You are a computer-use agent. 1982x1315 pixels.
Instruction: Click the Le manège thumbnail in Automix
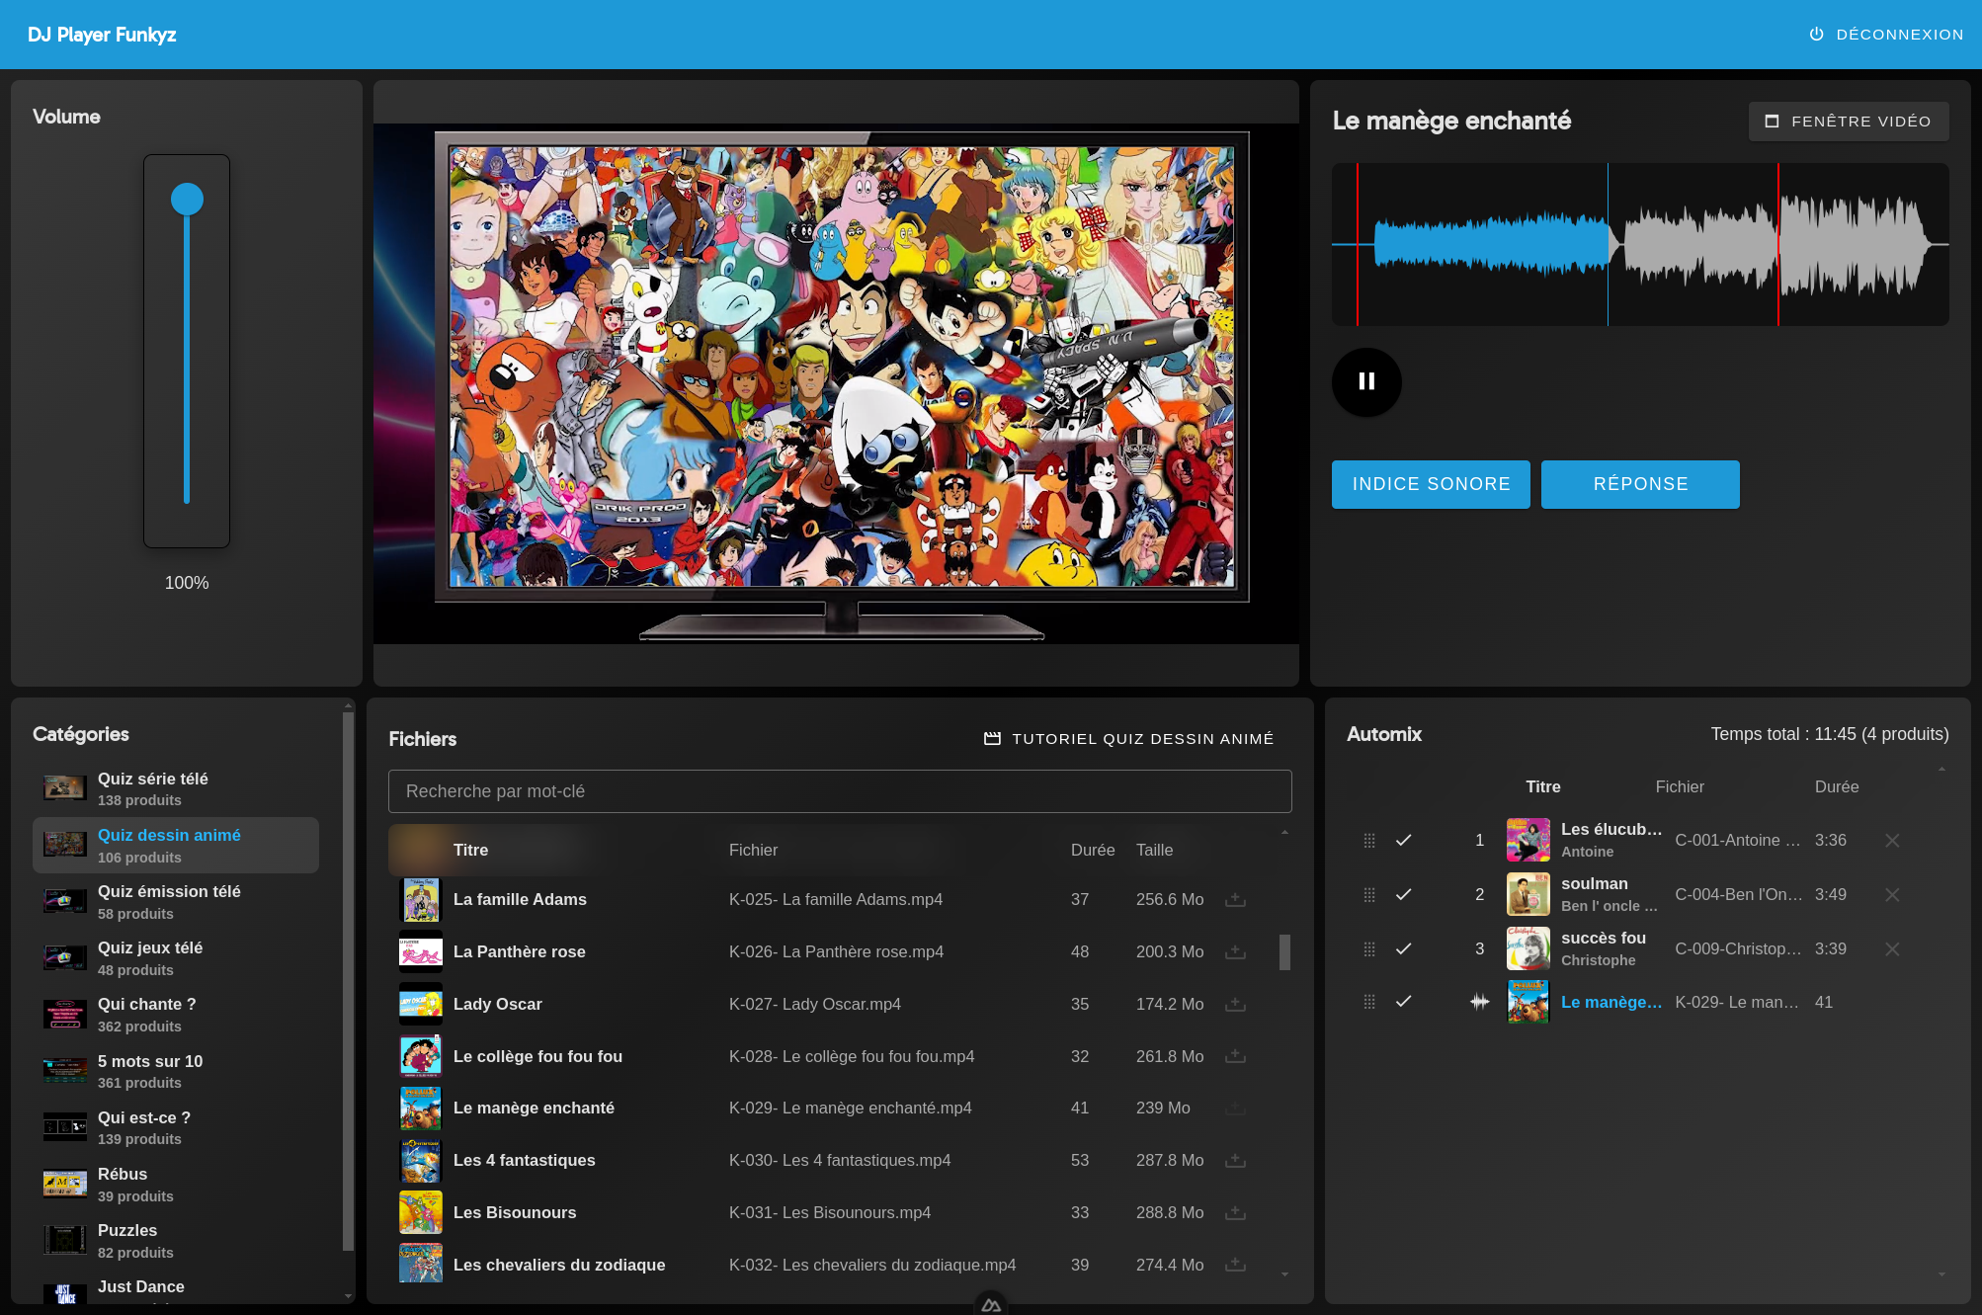coord(1528,1001)
